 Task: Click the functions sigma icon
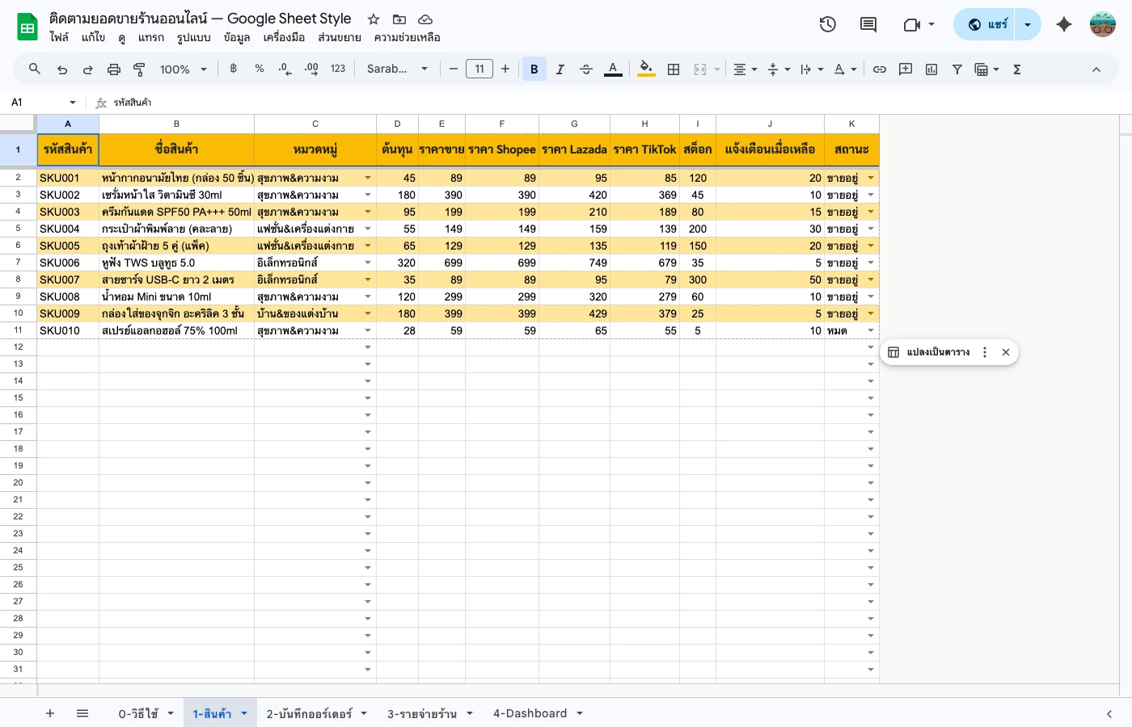(x=1017, y=69)
